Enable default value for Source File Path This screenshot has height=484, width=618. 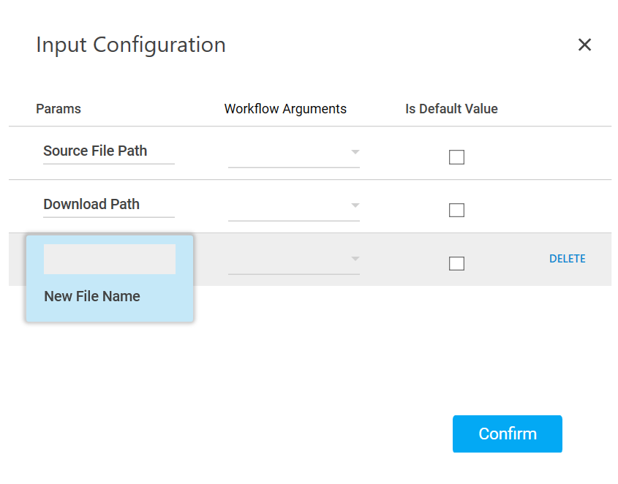[456, 157]
